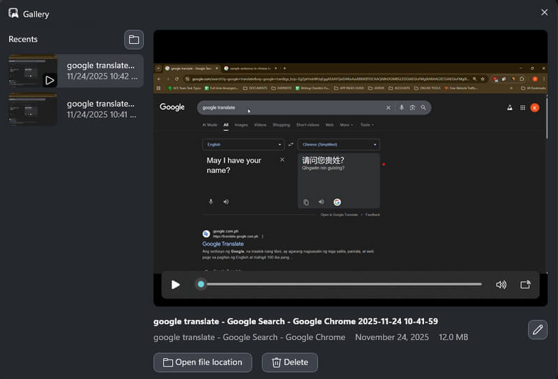
Task: Open the English source language dropdown
Action: pyautogui.click(x=243, y=144)
